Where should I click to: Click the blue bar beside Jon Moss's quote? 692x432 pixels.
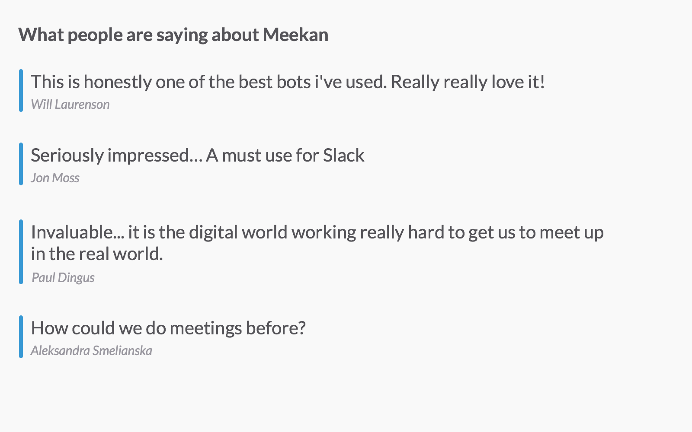coord(21,164)
